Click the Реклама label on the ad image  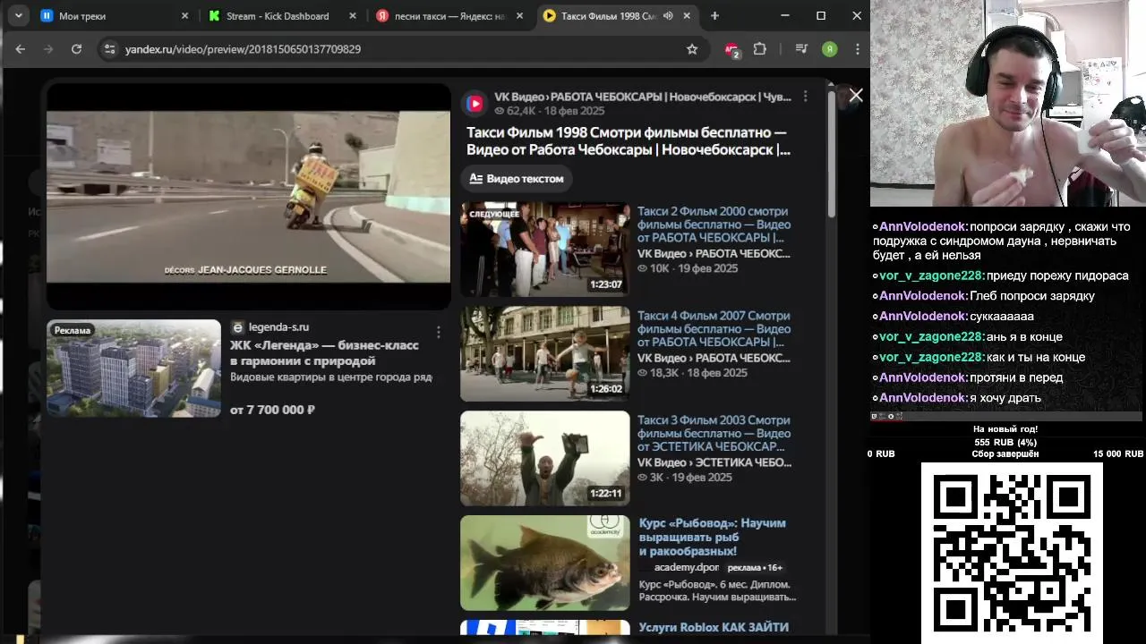click(x=72, y=330)
